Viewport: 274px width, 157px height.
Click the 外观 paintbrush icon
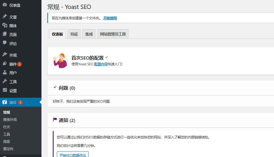coord(5,55)
